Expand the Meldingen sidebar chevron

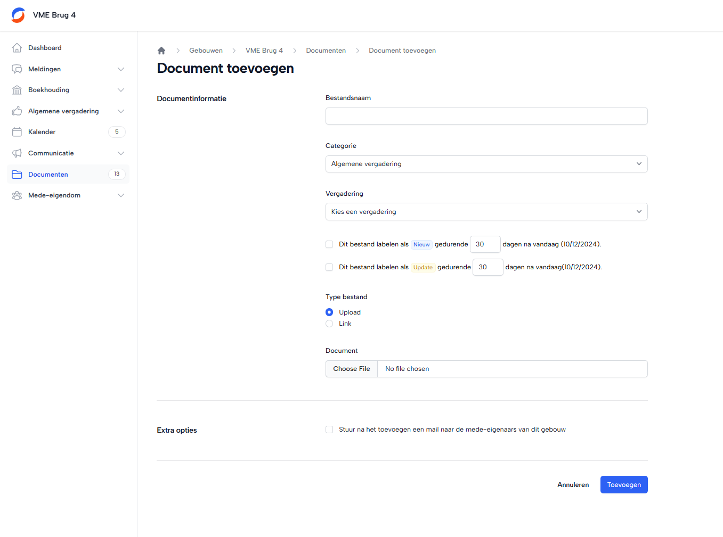click(x=121, y=69)
